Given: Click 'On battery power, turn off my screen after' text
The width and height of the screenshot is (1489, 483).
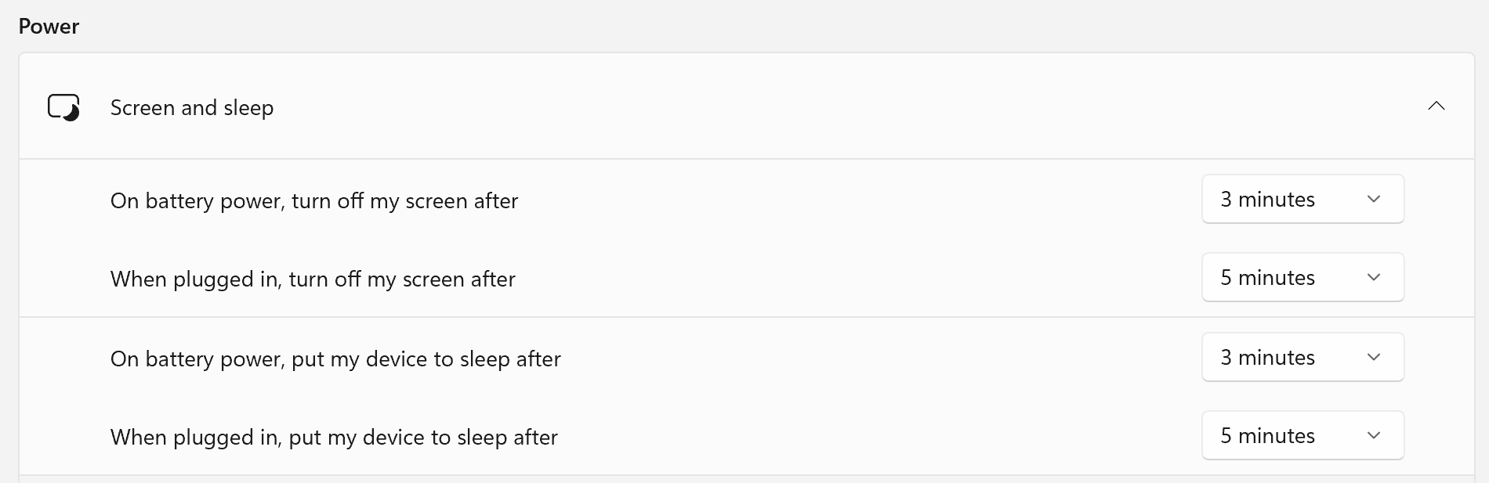Looking at the screenshot, I should tap(313, 201).
